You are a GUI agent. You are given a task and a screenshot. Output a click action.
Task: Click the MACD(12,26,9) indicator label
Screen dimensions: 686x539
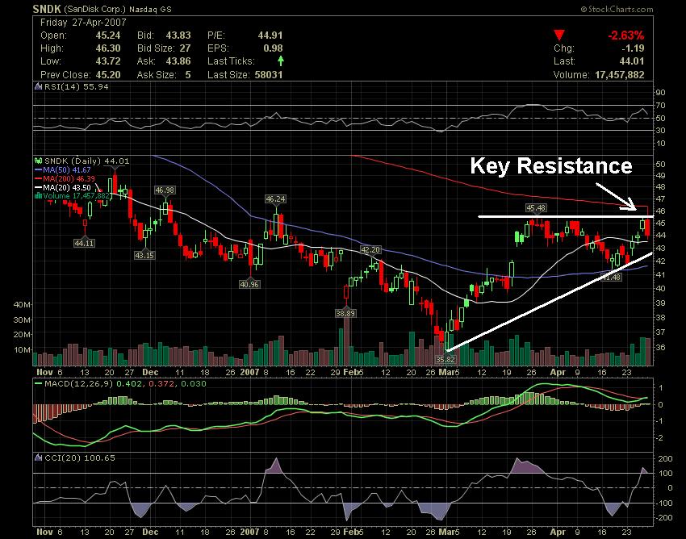click(x=79, y=384)
